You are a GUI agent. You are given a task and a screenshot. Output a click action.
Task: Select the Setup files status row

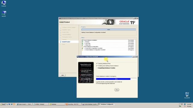[x=109, y=45]
